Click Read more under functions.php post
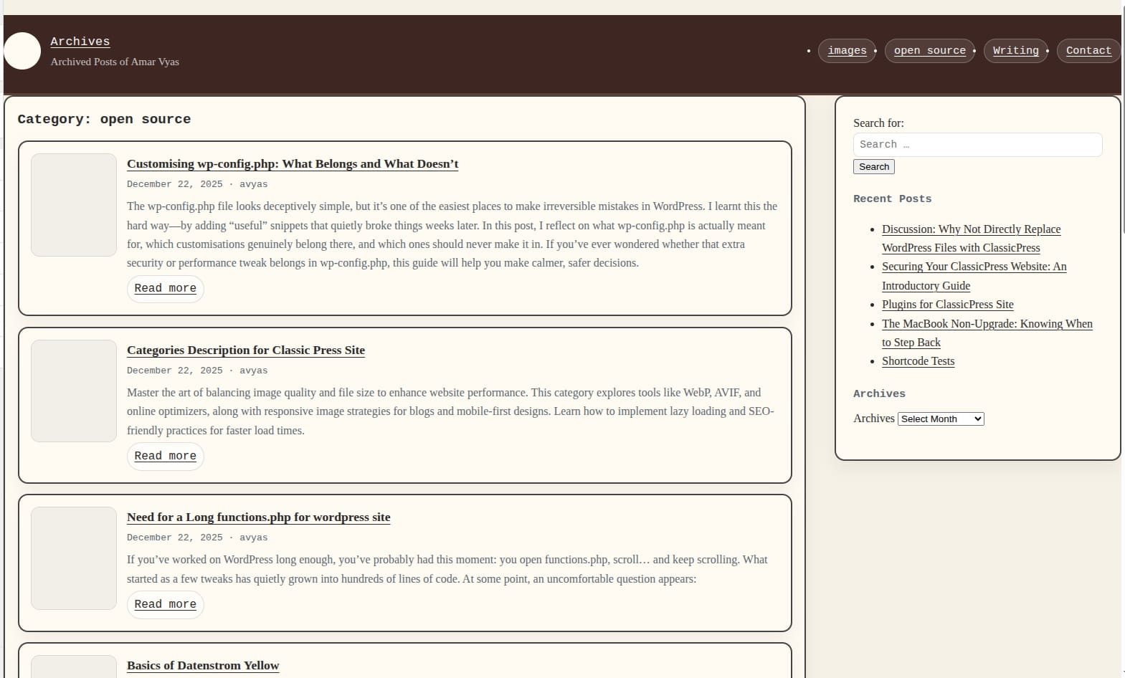The width and height of the screenshot is (1125, 678). pos(166,605)
